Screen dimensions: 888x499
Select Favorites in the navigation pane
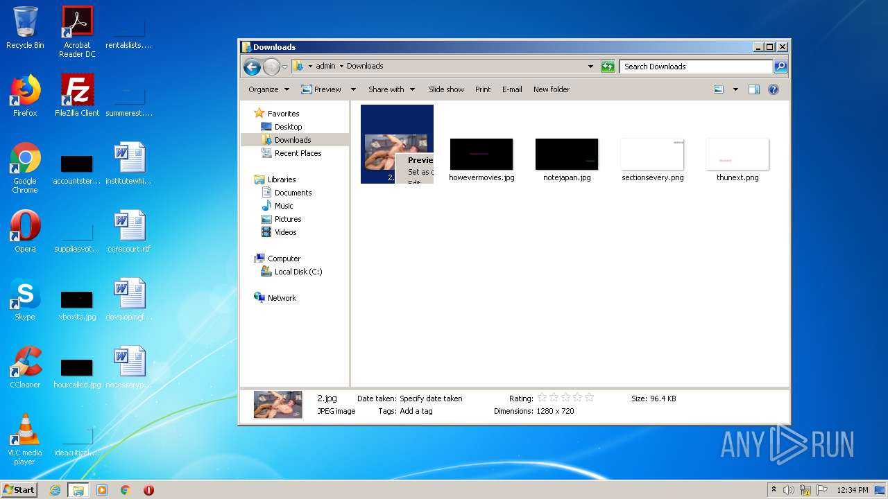(283, 114)
